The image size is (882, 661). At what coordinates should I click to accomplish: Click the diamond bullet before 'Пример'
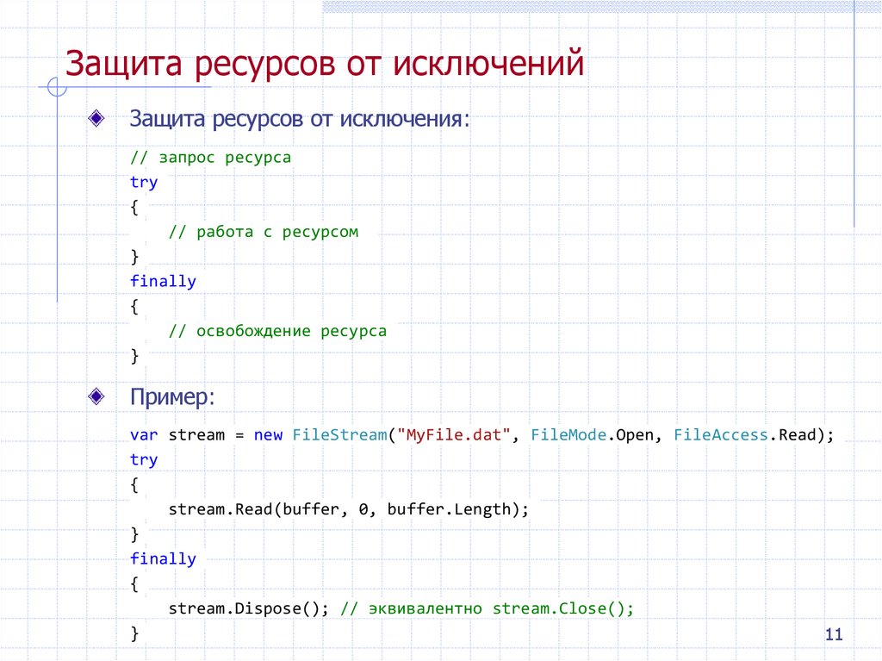pyautogui.click(x=97, y=396)
